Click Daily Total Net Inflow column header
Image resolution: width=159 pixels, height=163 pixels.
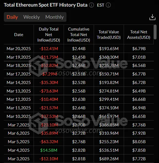pos(49,35)
